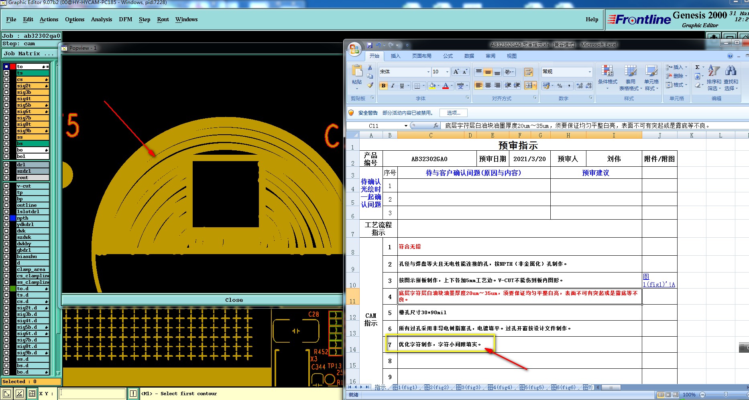749x400 pixels.
Task: Open the borders dropdown arrow
Action: coord(423,86)
